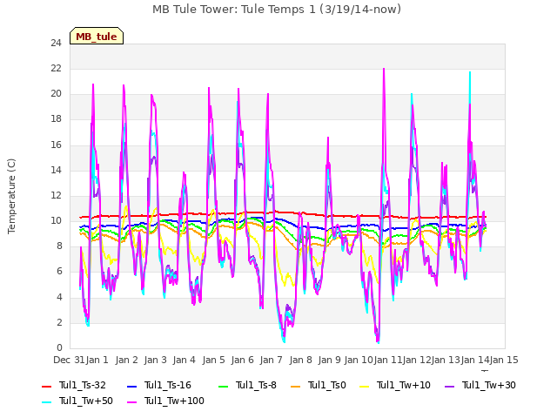Click the 4 y-axis tick label
Viewport: 557px width, 418px height.
pyautogui.click(x=59, y=297)
